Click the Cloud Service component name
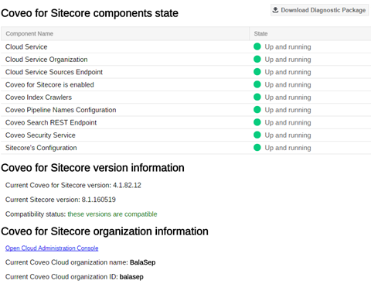This screenshot has width=371, height=284. point(26,46)
